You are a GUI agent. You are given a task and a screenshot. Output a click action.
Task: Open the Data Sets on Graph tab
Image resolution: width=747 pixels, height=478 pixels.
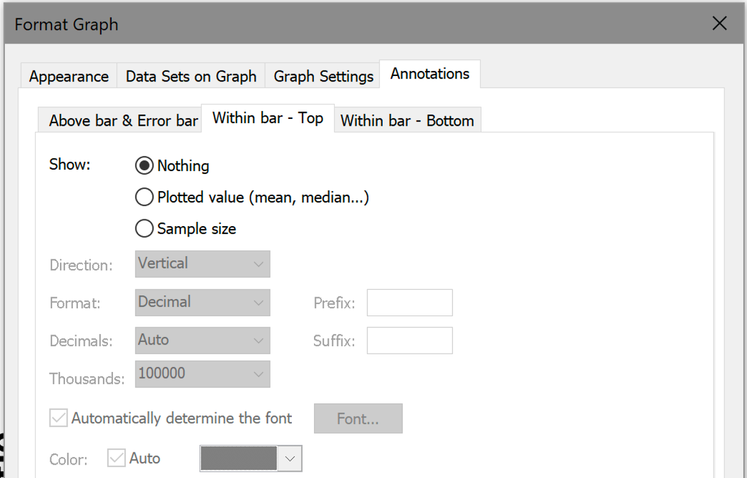191,77
